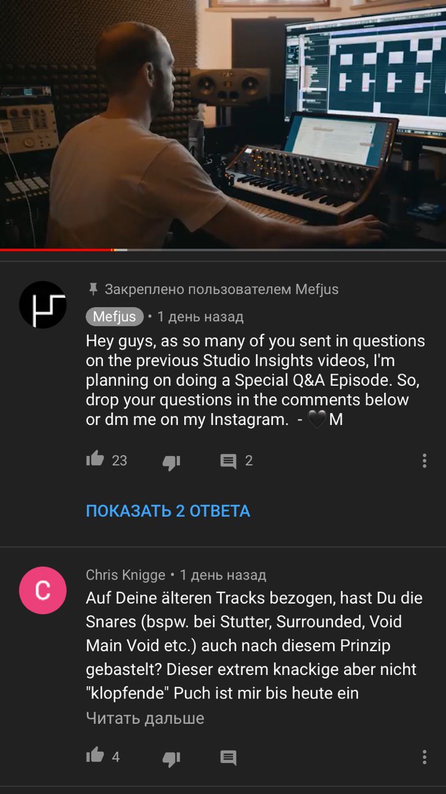Image resolution: width=446 pixels, height=794 pixels.
Task: Open the Mefjus channel avatar
Action: tap(43, 305)
